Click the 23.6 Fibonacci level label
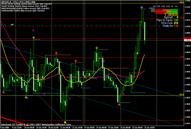Screen dimensions: 191x129 (182, 57)
